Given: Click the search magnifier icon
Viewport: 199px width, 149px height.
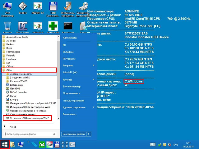Looking at the screenshot, I should (54, 134).
